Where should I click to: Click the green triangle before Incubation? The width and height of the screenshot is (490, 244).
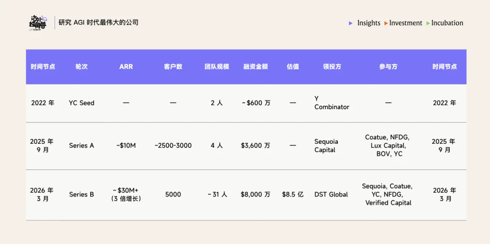428,23
